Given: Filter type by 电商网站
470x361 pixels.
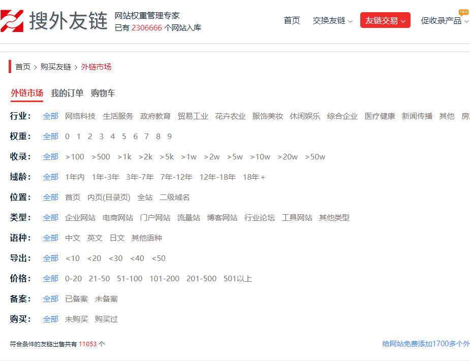Looking at the screenshot, I should (x=118, y=218).
